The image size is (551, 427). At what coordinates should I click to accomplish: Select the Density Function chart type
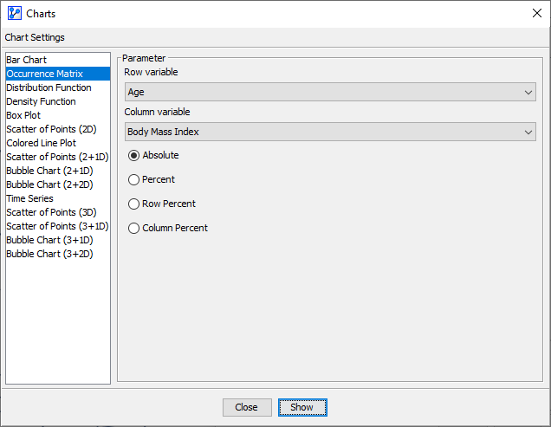point(41,101)
